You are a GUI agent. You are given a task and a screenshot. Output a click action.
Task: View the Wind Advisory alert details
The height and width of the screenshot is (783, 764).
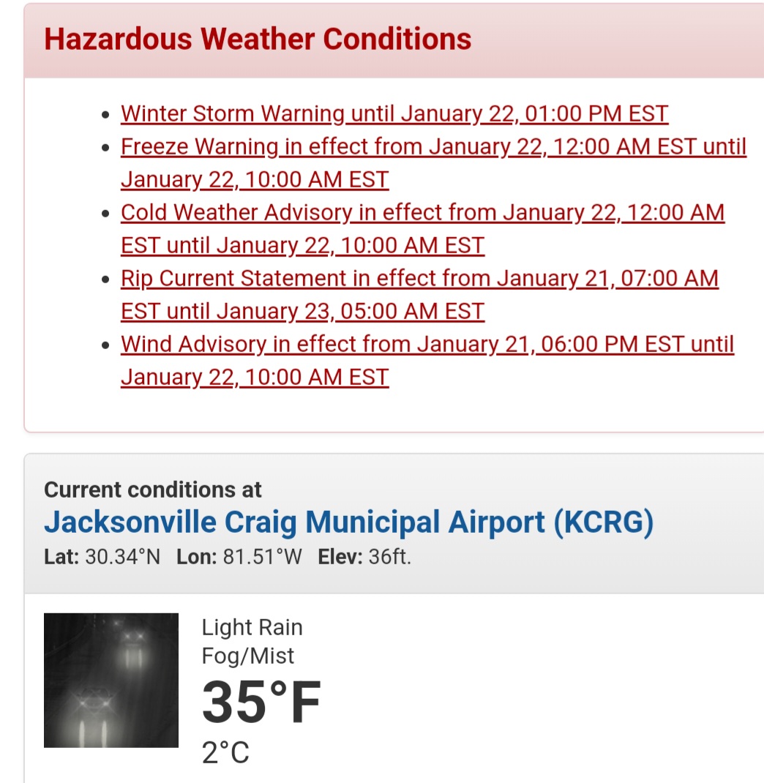coord(427,361)
